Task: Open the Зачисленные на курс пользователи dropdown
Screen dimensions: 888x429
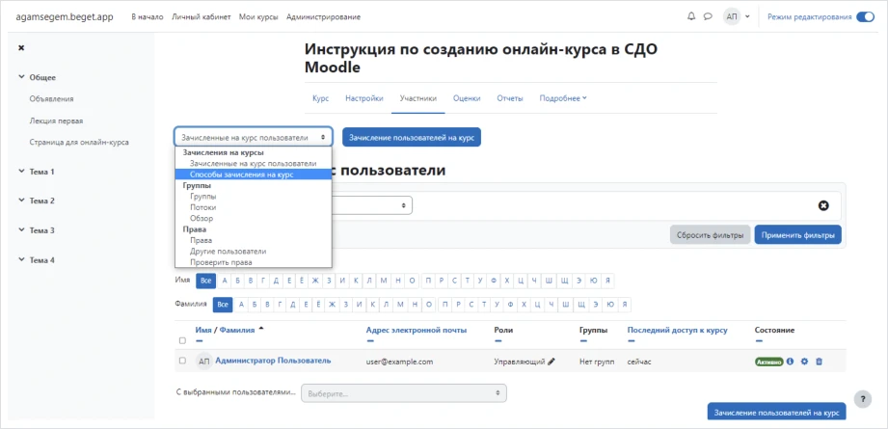Action: coord(254,137)
